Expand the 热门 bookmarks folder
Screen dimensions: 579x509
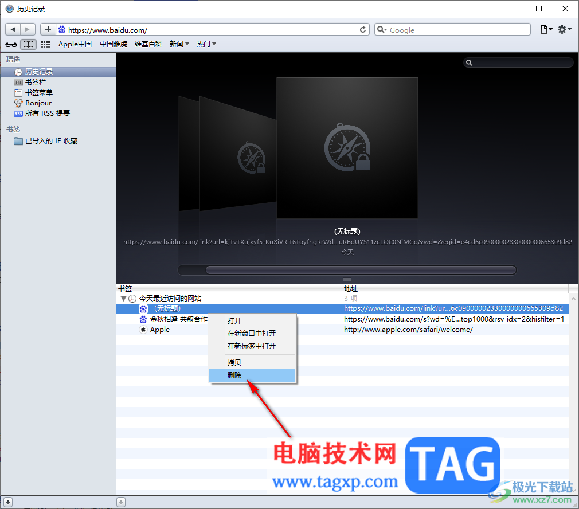coord(206,44)
